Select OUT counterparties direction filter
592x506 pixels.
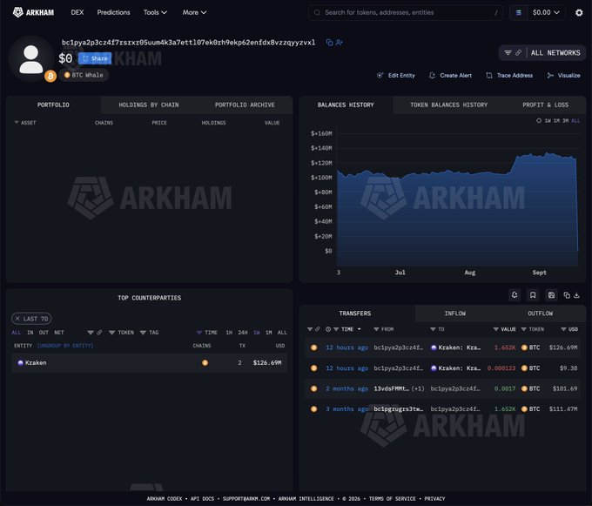(44, 333)
